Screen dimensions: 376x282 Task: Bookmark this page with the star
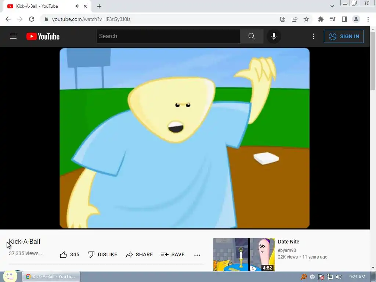306,19
